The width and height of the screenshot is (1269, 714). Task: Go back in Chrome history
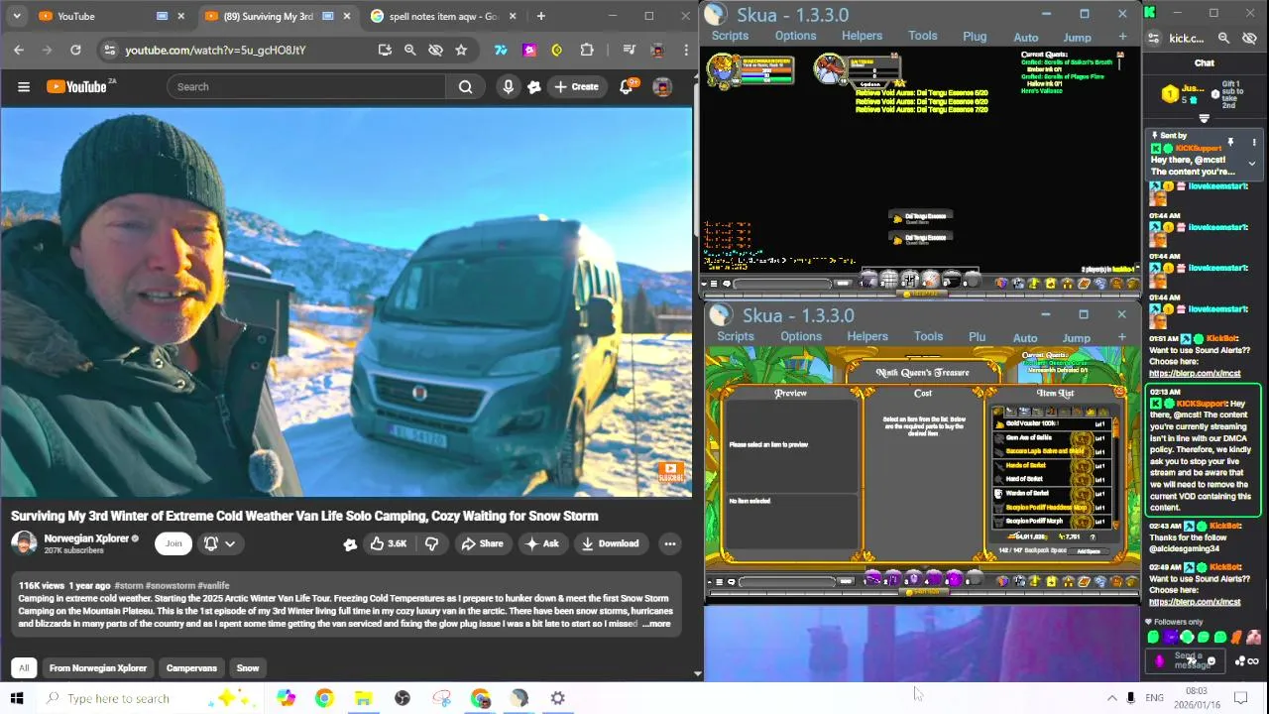click(19, 50)
